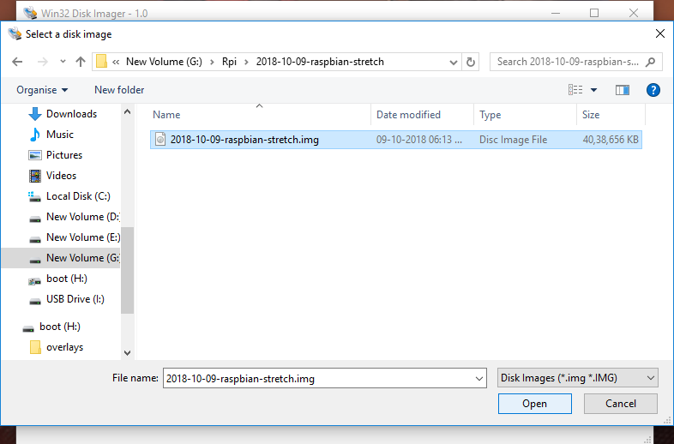Open Pictures in navigation pane
This screenshot has width=674, height=444.
pyautogui.click(x=64, y=155)
